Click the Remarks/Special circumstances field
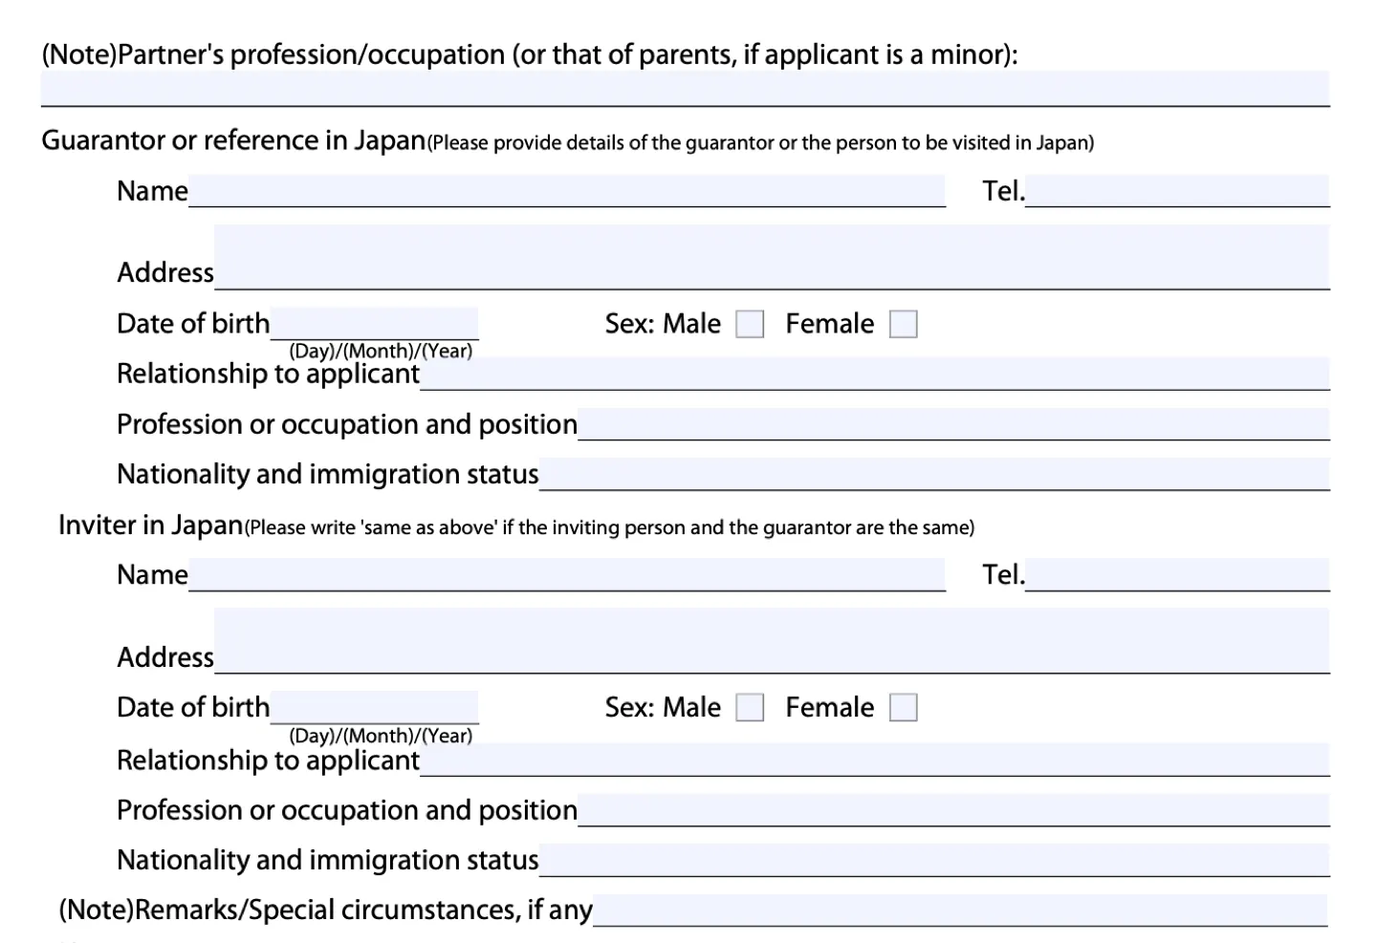Screen dimensions: 1377x943 tap(960, 911)
